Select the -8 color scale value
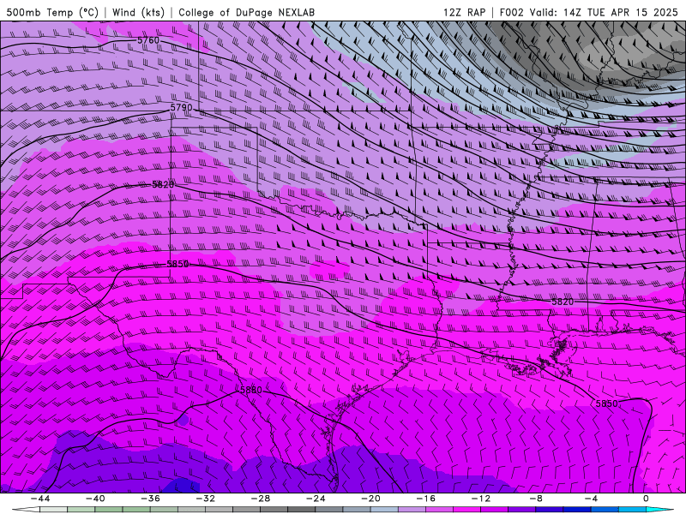The image size is (686, 514). 536,499
